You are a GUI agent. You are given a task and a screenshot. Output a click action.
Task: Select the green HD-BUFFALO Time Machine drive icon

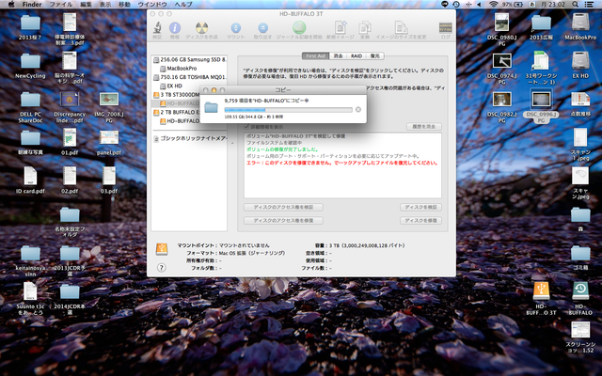point(580,290)
